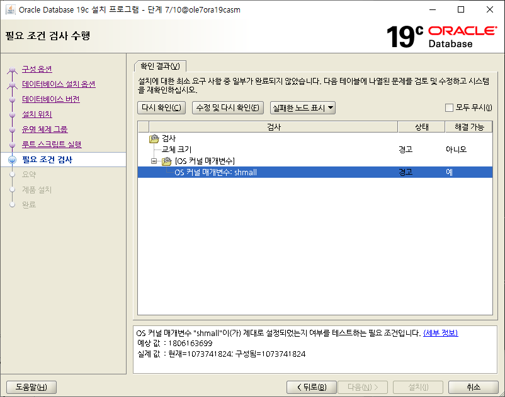
Task: Open the 세부 정보 link
Action: 440,333
